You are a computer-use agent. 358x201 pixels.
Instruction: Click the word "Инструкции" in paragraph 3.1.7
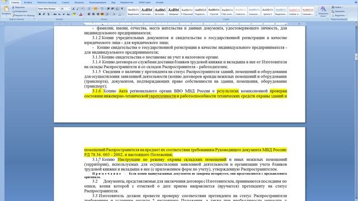129,159
